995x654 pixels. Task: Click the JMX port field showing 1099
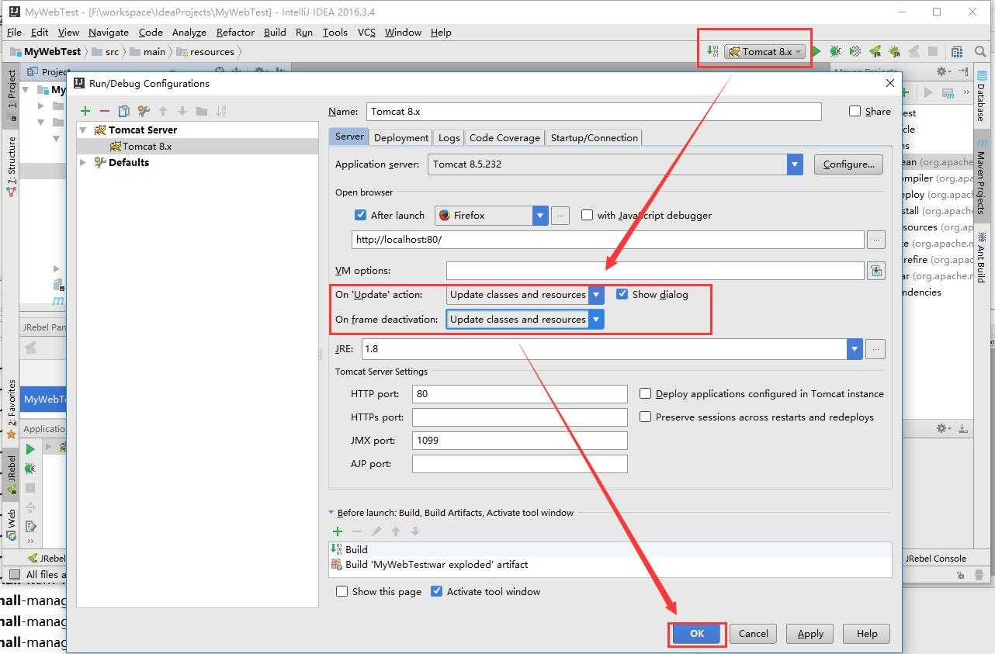coord(519,440)
